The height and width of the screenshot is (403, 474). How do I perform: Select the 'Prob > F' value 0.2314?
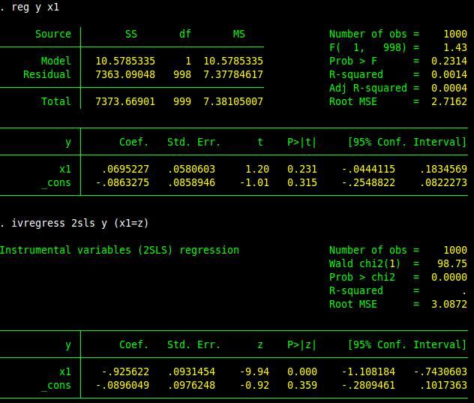[x=448, y=61]
